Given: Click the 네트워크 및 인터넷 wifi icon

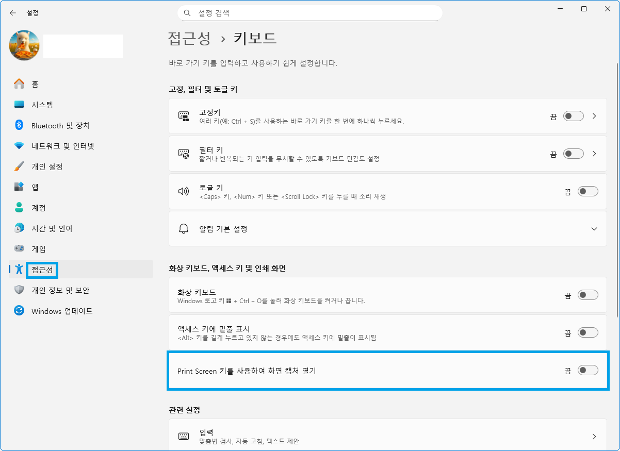Looking at the screenshot, I should click(19, 146).
